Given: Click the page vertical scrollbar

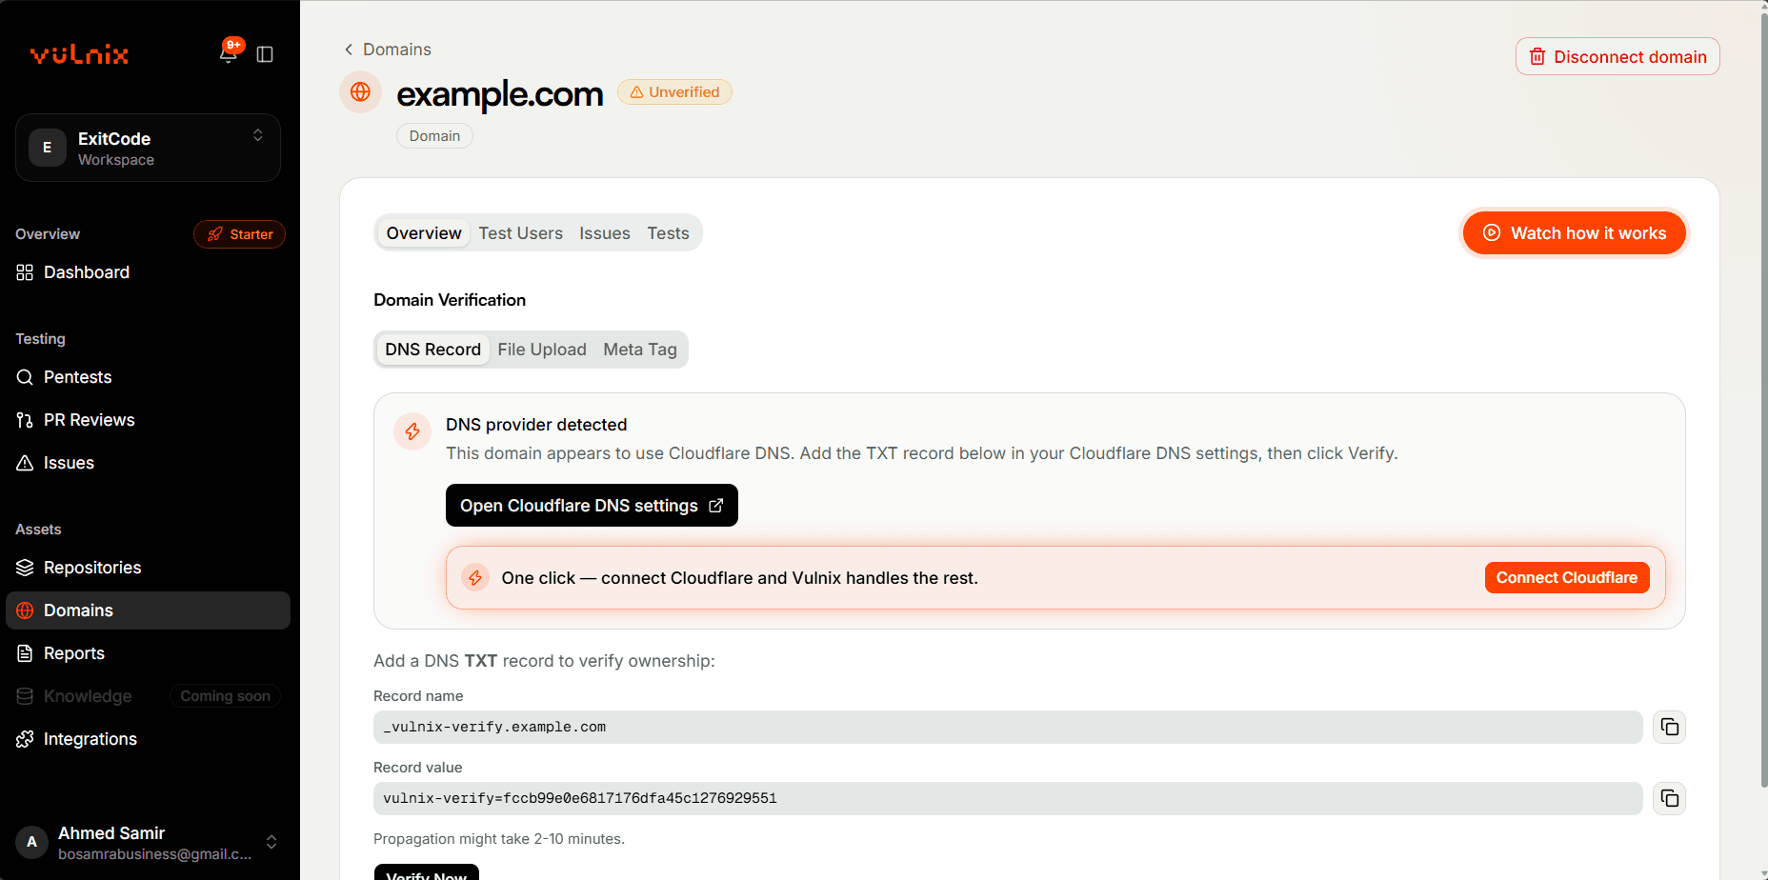Looking at the screenshot, I should coord(1762,400).
